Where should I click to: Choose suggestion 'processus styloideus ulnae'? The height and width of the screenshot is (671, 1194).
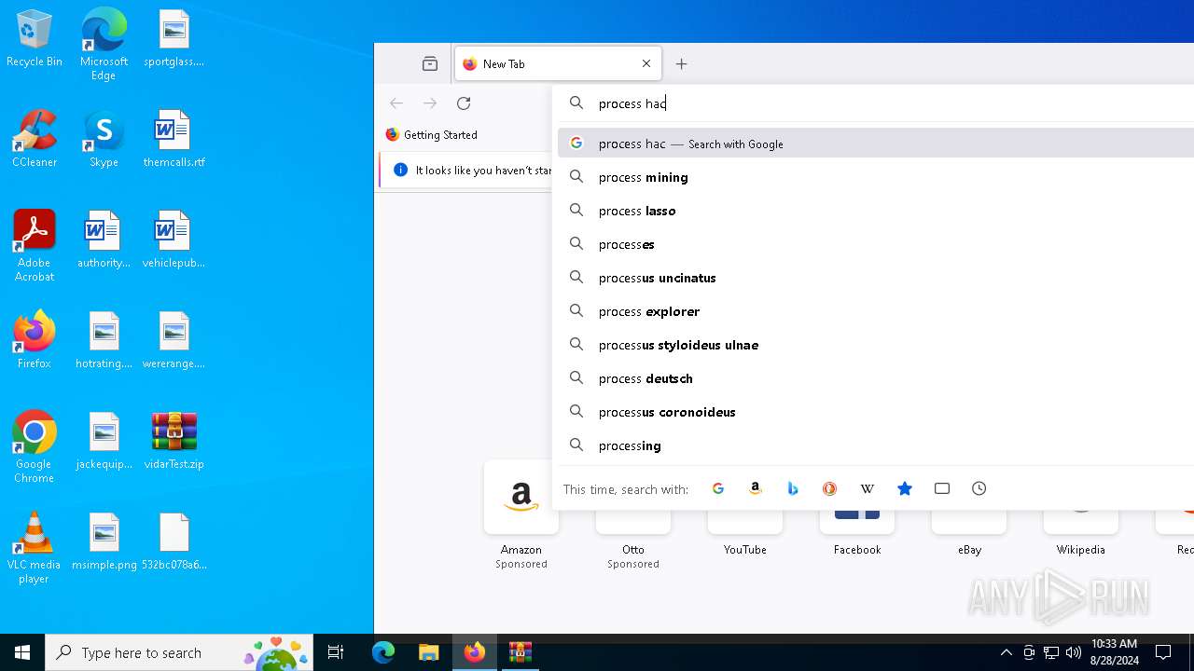click(876, 345)
